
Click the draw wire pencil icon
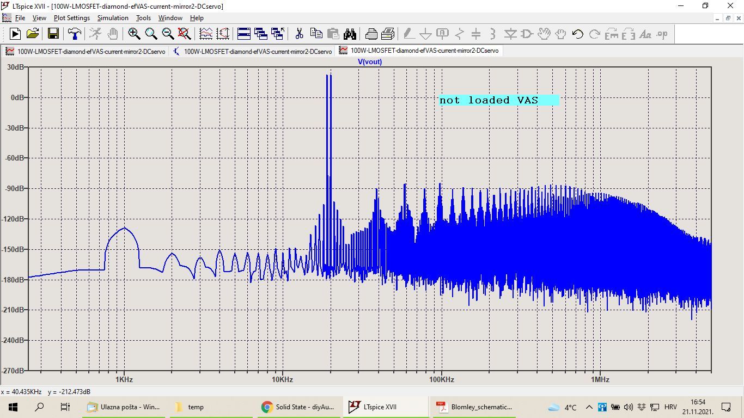click(409, 34)
